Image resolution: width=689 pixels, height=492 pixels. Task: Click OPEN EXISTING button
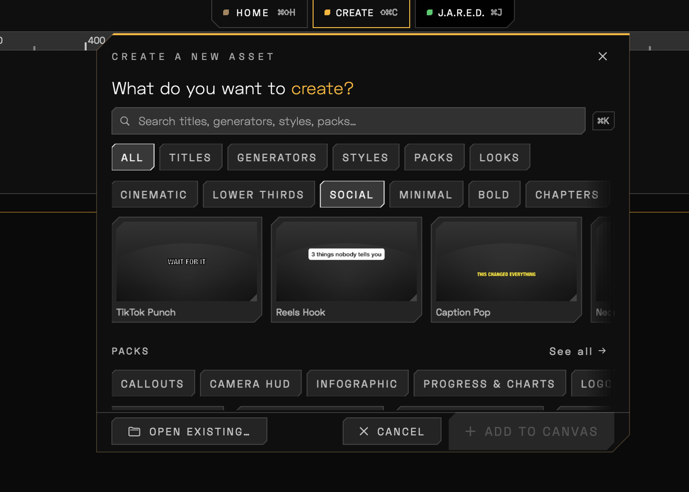coord(189,431)
